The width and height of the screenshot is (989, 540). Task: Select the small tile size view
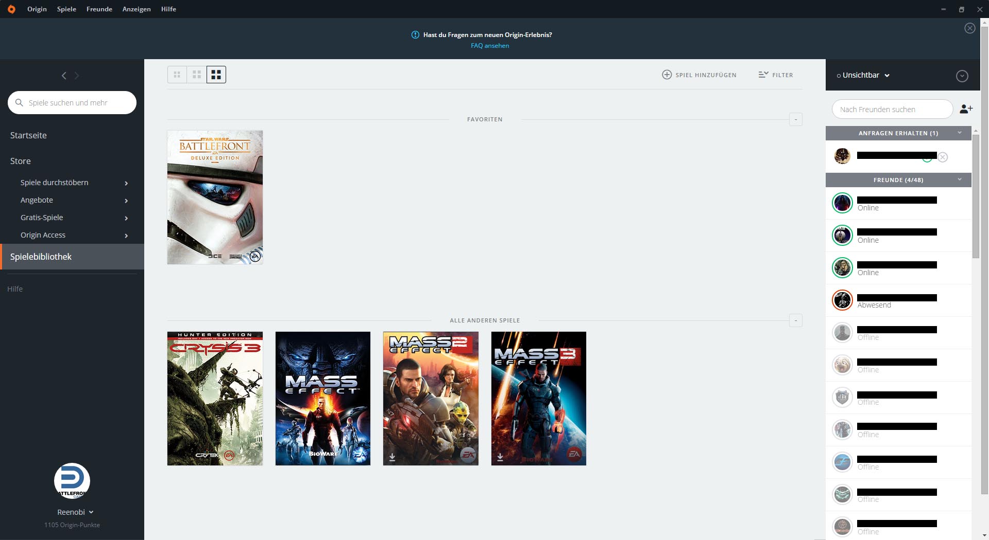[177, 75]
